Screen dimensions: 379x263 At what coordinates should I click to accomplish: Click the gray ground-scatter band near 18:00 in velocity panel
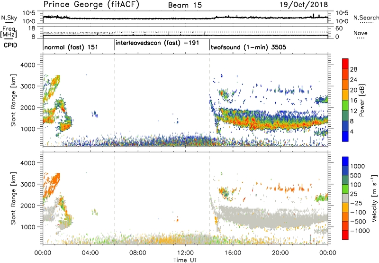coord(257,218)
